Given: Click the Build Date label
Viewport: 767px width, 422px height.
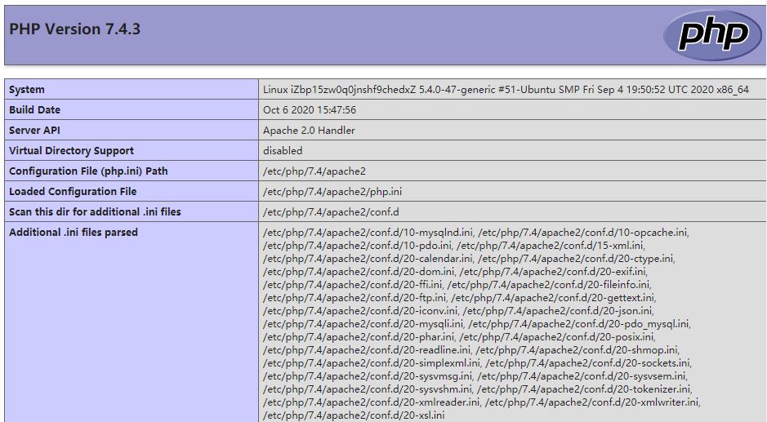Looking at the screenshot, I should tap(35, 110).
